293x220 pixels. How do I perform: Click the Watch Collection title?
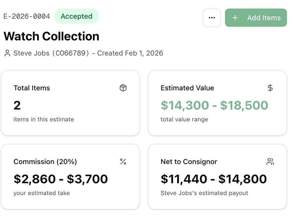pos(51,36)
